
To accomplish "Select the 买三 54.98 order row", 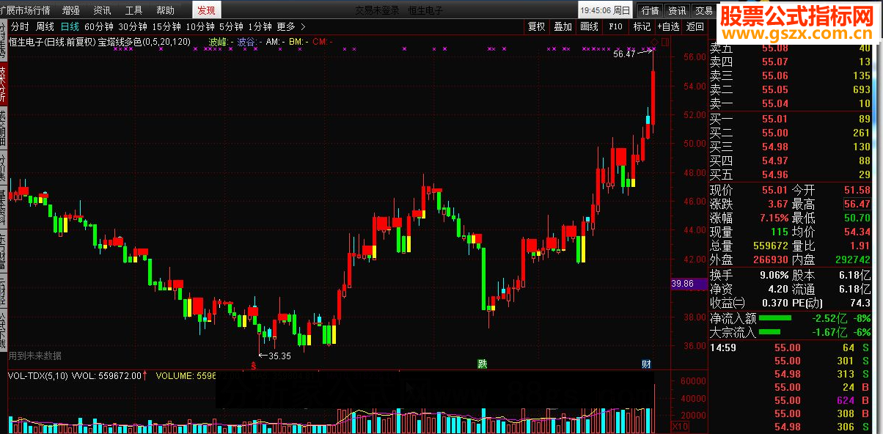I will pyautogui.click(x=791, y=147).
